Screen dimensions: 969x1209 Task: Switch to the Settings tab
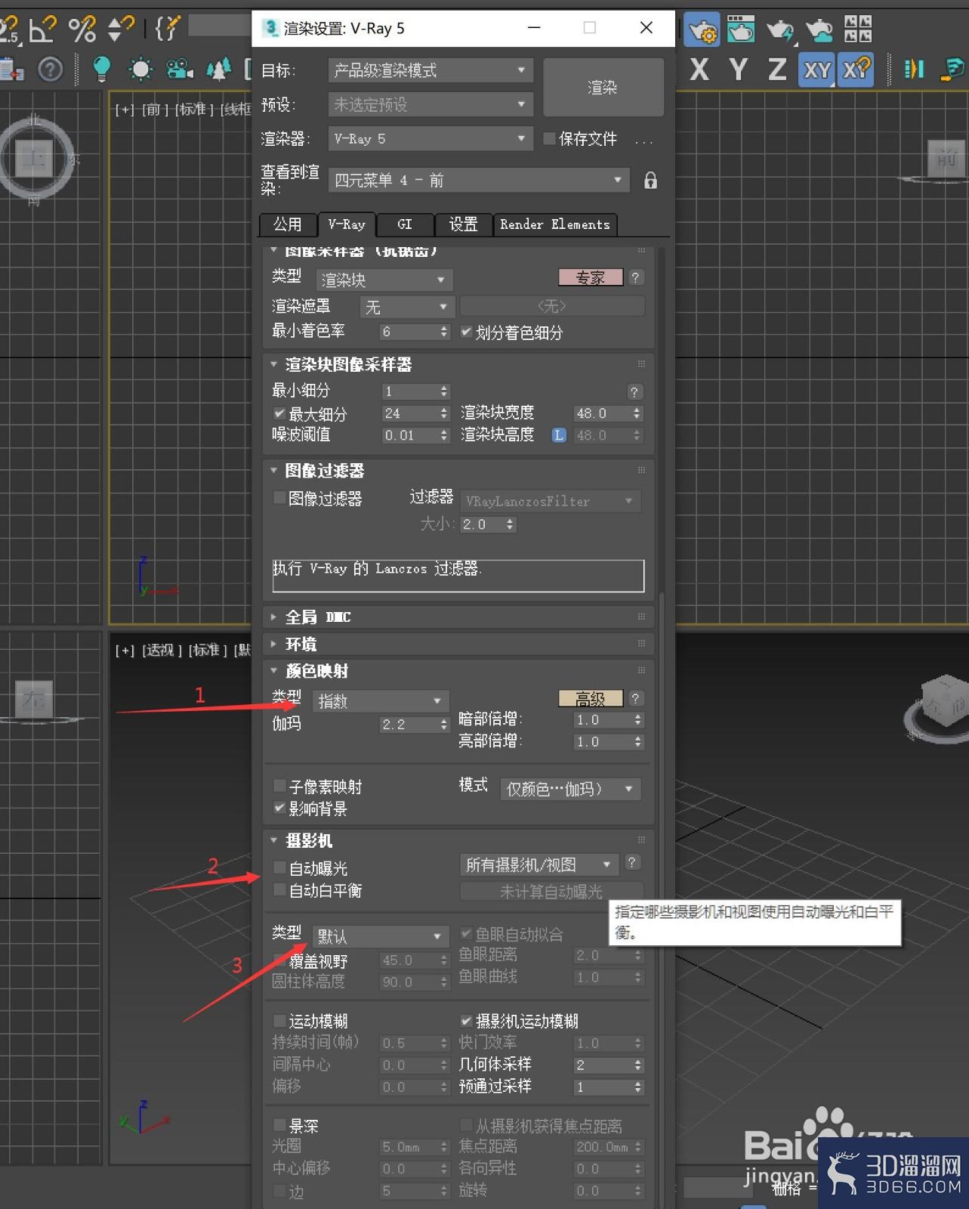463,224
